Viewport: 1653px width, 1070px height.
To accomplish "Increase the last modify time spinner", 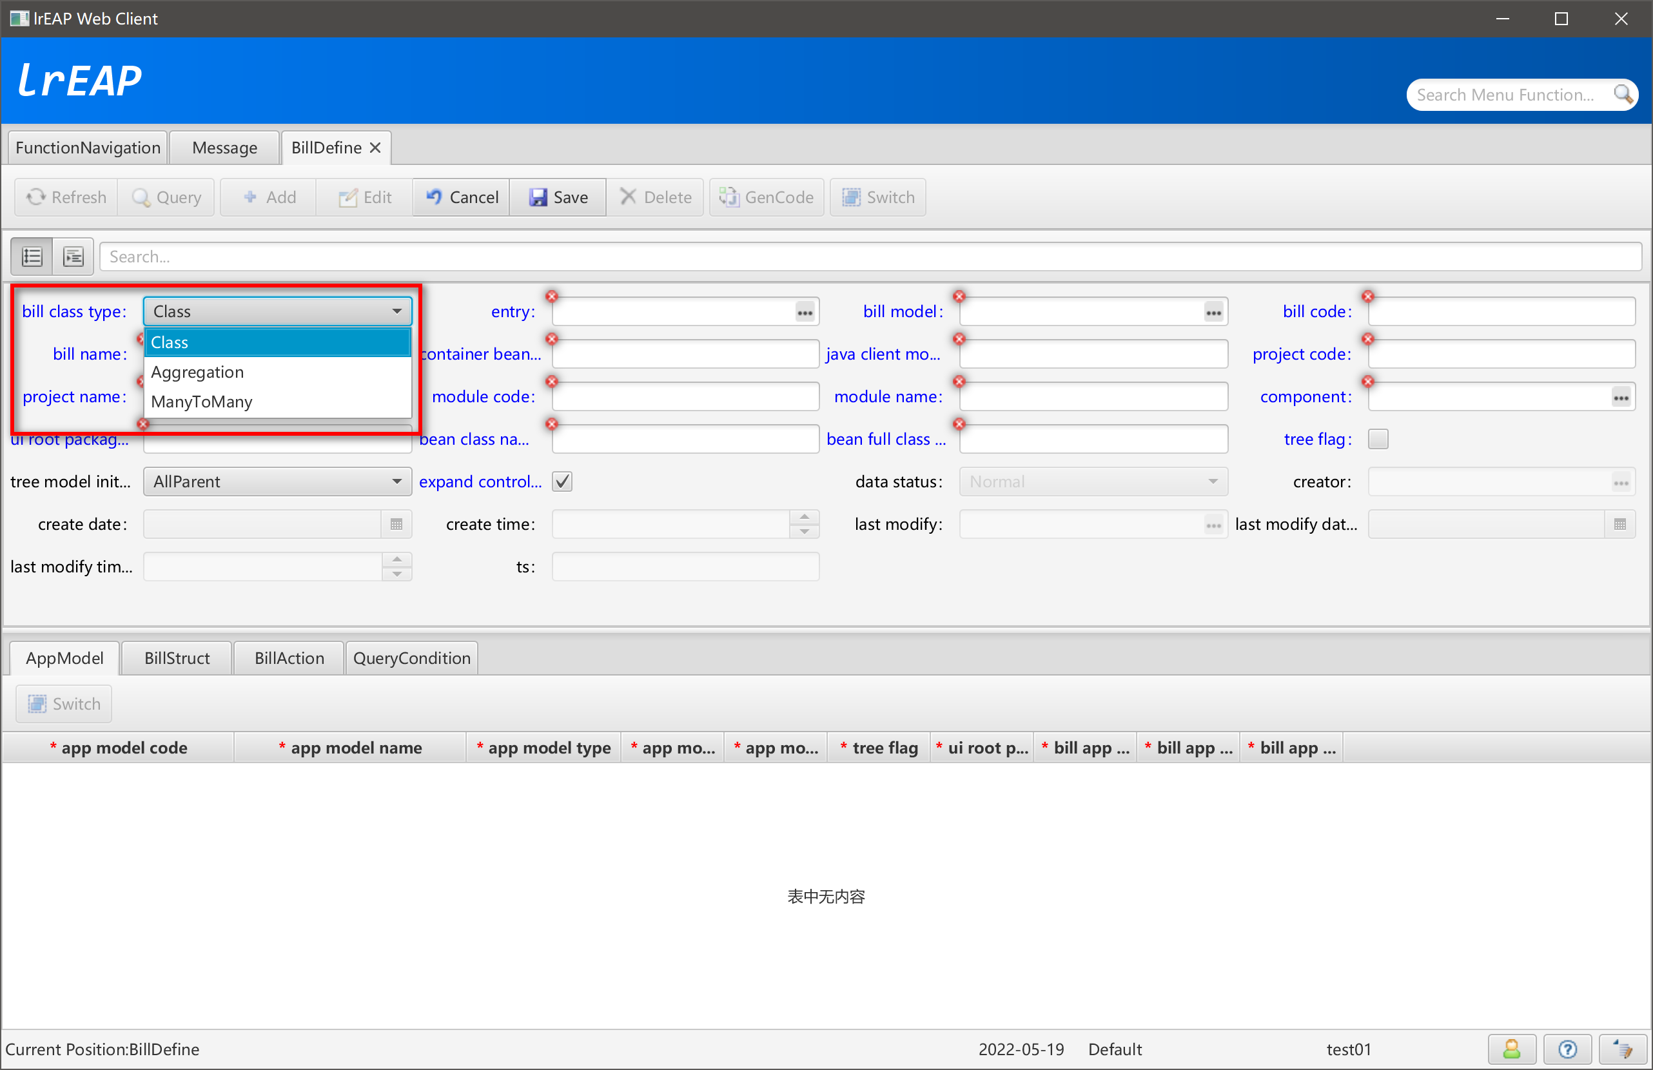I will click(x=396, y=559).
